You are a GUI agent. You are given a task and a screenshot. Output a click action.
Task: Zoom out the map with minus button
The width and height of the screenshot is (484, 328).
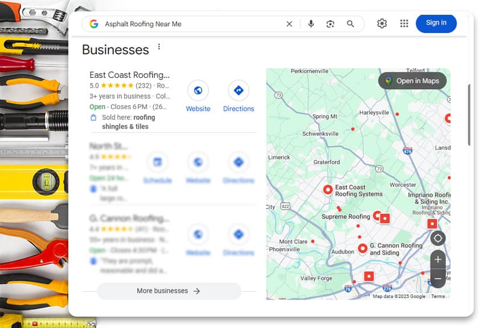point(438,279)
